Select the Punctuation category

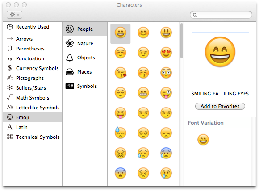(32, 58)
